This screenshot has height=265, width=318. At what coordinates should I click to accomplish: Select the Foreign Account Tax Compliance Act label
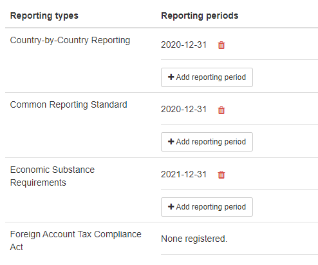click(75, 240)
